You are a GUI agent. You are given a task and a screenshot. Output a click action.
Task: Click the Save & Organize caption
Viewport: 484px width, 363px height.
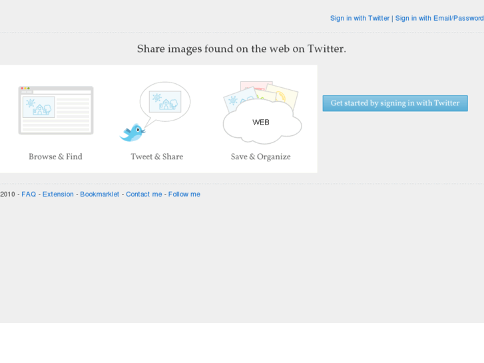point(260,157)
